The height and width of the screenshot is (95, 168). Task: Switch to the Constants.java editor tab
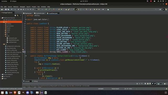click(39, 13)
